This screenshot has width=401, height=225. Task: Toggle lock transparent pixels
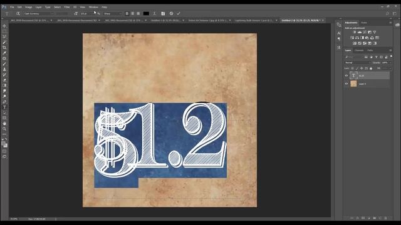(352, 68)
